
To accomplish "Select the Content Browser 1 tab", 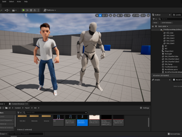I will coord(19,104).
